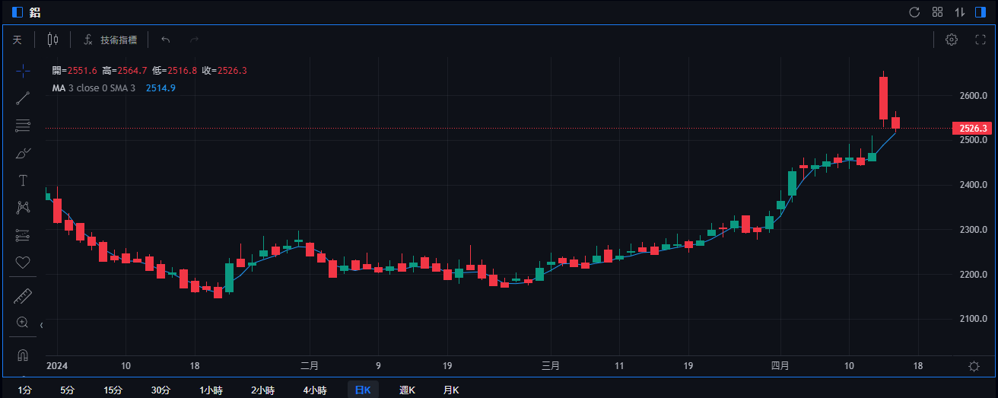Open the horizontal lines tool
The image size is (998, 398).
coord(23,126)
